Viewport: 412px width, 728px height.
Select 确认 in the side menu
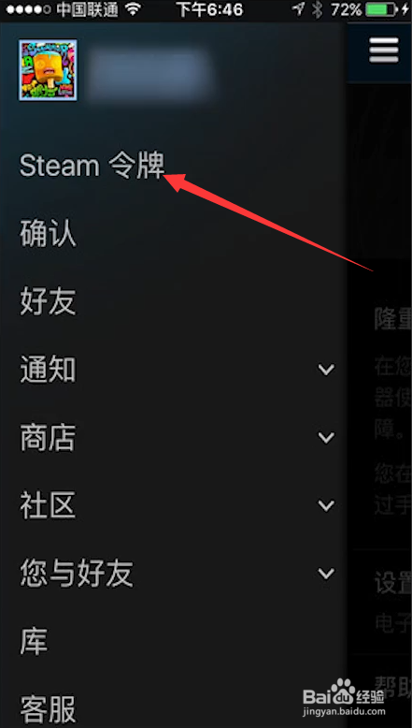tap(48, 234)
